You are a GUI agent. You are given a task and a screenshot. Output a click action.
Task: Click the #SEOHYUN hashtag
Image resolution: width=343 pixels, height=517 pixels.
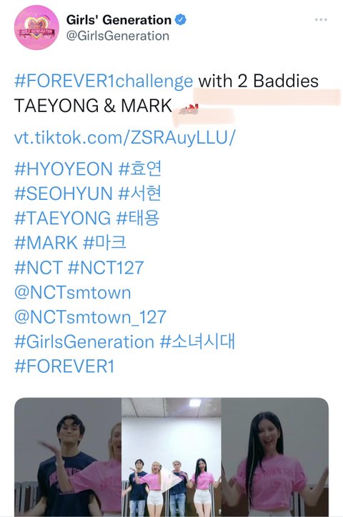tap(64, 194)
